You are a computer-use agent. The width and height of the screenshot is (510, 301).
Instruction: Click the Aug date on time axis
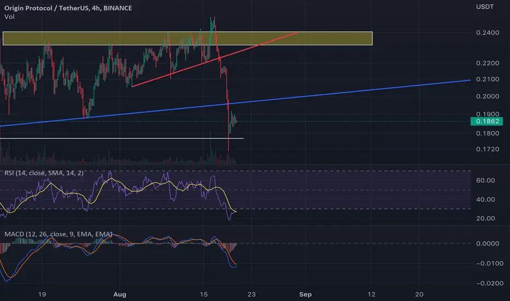[x=120, y=294]
